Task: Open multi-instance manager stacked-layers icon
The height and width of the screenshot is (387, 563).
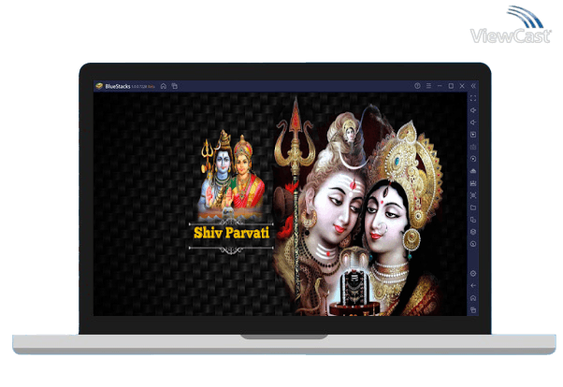Action: point(473,232)
